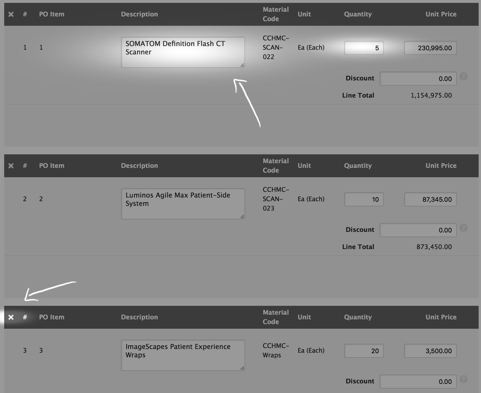This screenshot has width=481, height=393.
Task: Delete the ImageScapes Patient Experience Wraps row
Action: [x=11, y=317]
